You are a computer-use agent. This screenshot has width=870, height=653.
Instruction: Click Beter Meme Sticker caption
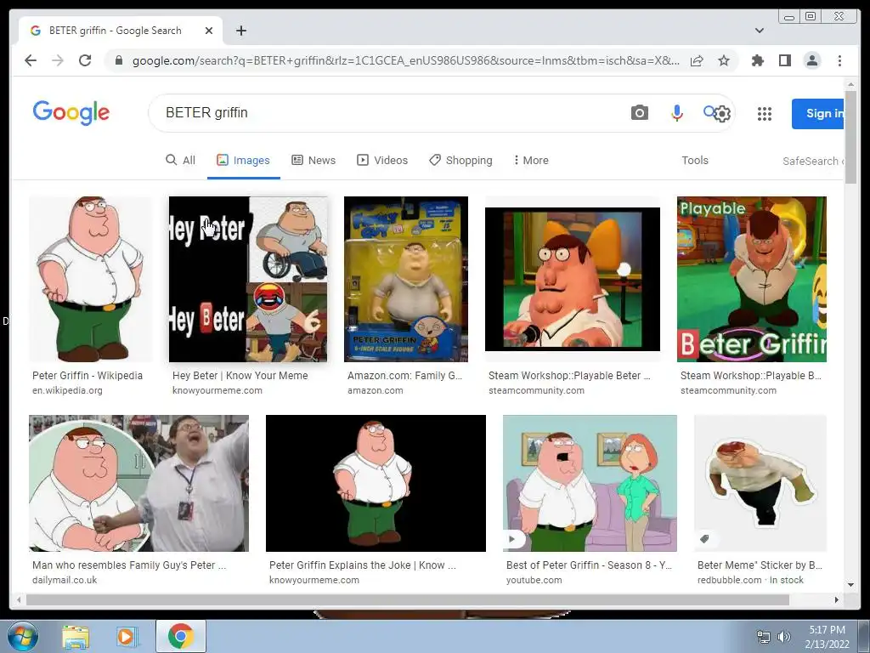760,565
